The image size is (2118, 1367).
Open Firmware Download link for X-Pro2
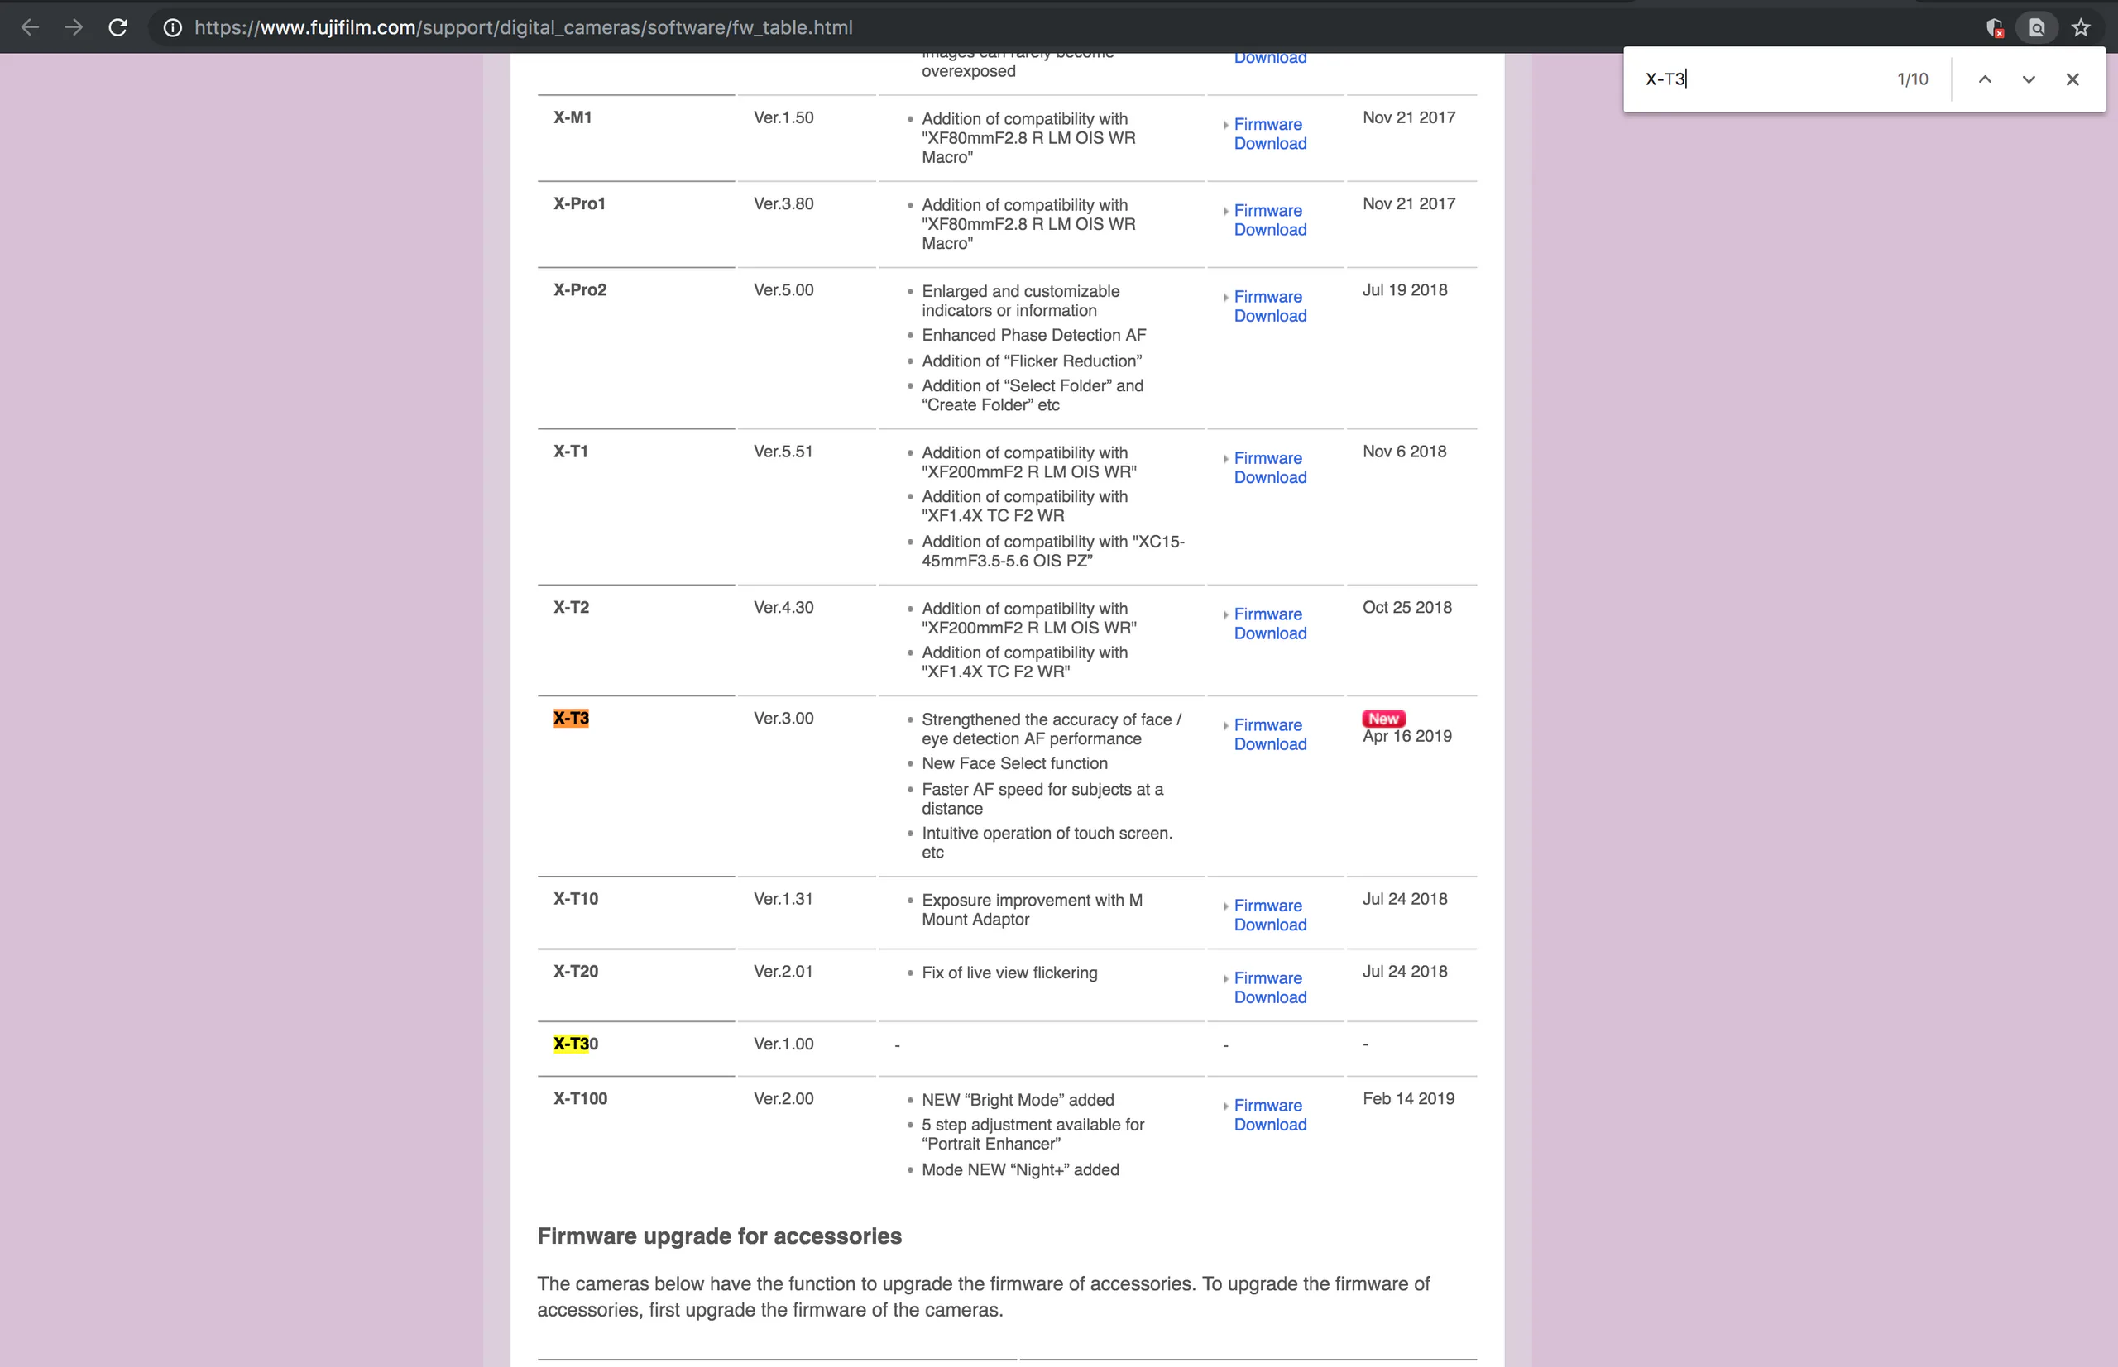[1270, 306]
